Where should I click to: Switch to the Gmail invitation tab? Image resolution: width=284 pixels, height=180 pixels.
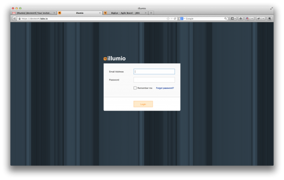click(34, 13)
